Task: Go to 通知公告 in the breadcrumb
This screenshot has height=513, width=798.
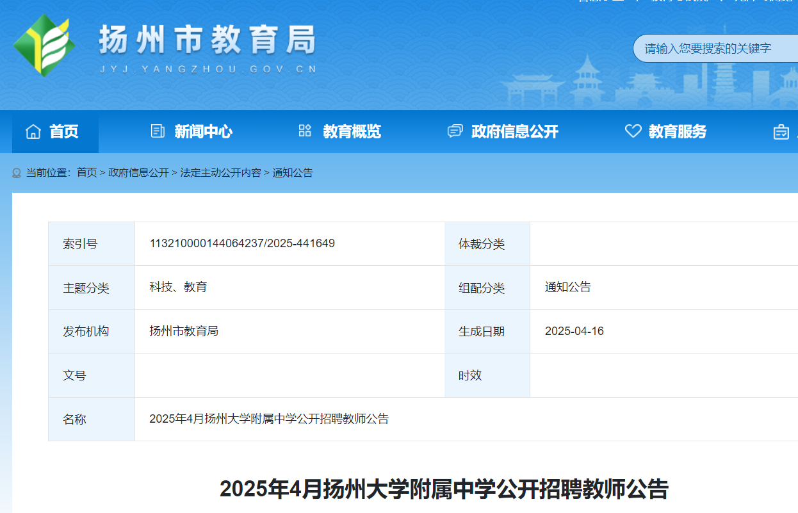Action: 293,173
